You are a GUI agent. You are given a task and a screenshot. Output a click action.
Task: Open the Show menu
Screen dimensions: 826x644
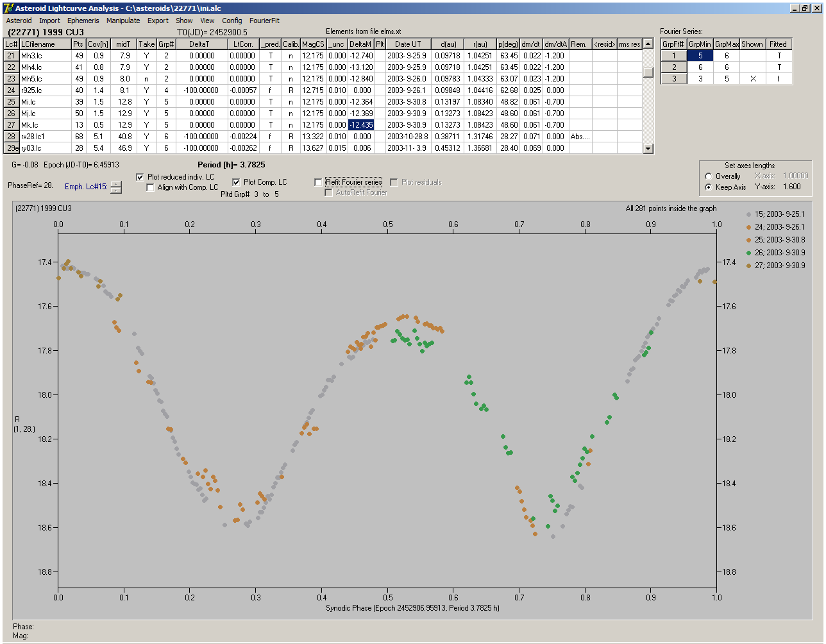point(184,21)
